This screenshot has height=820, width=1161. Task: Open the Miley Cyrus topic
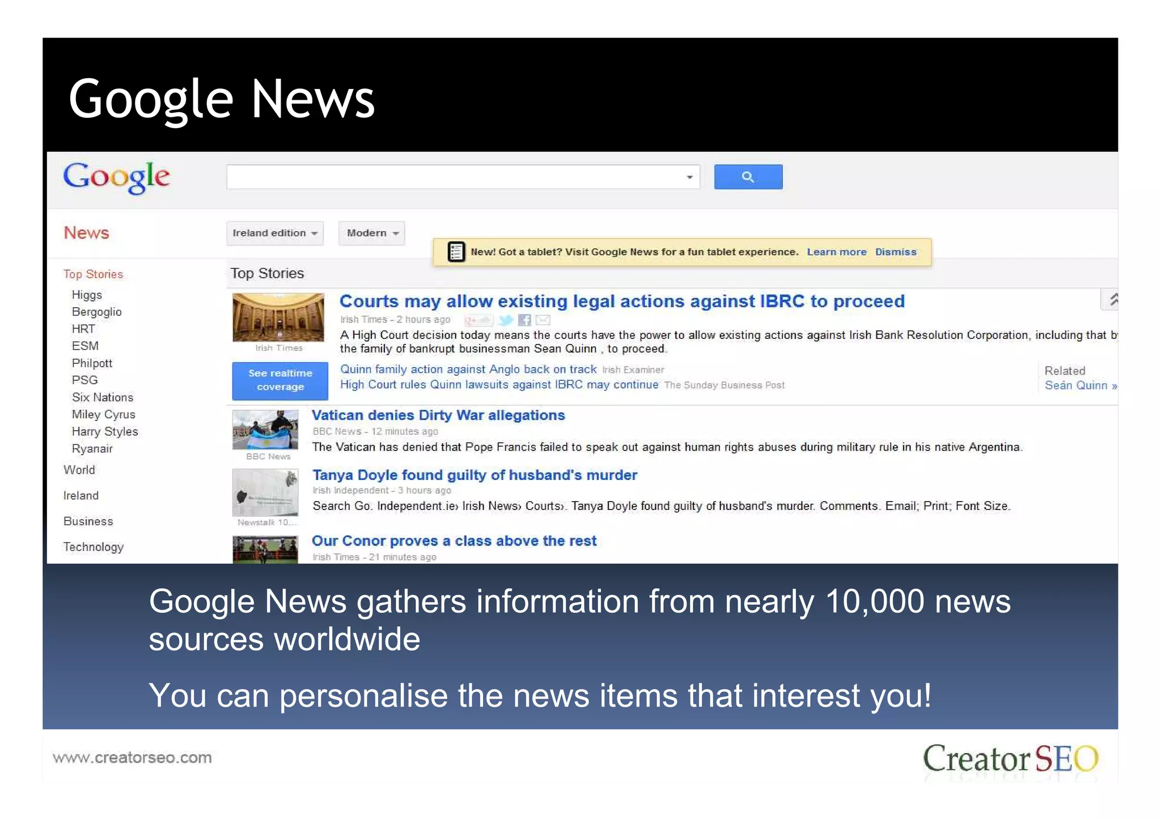tap(103, 414)
